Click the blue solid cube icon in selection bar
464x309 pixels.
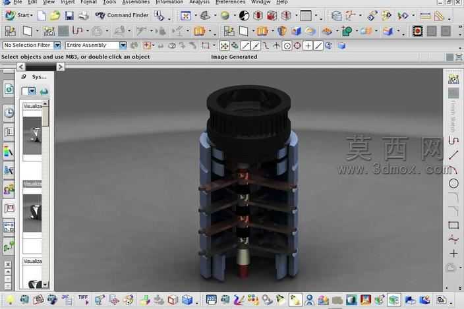[342, 46]
